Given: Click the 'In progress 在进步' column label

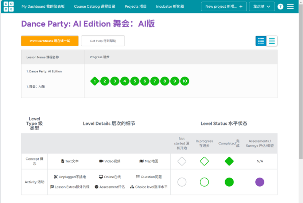Looking at the screenshot, I should (x=204, y=143).
